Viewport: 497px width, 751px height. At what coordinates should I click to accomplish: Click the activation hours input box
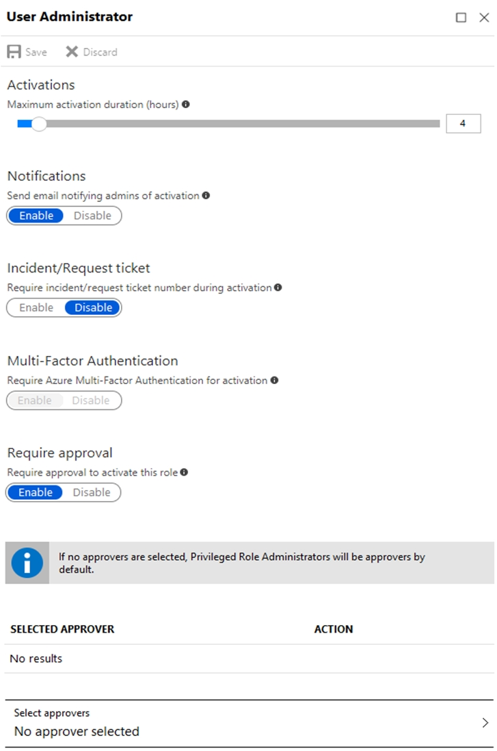[x=463, y=124]
